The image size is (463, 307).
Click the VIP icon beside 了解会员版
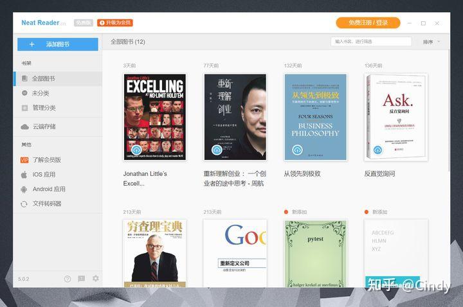click(24, 160)
